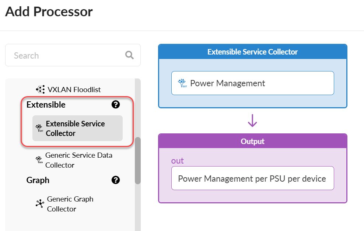The width and height of the screenshot is (364, 231).
Task: Click the Power Management service box
Action: [x=252, y=83]
